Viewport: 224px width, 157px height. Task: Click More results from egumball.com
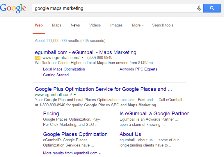point(72,153)
